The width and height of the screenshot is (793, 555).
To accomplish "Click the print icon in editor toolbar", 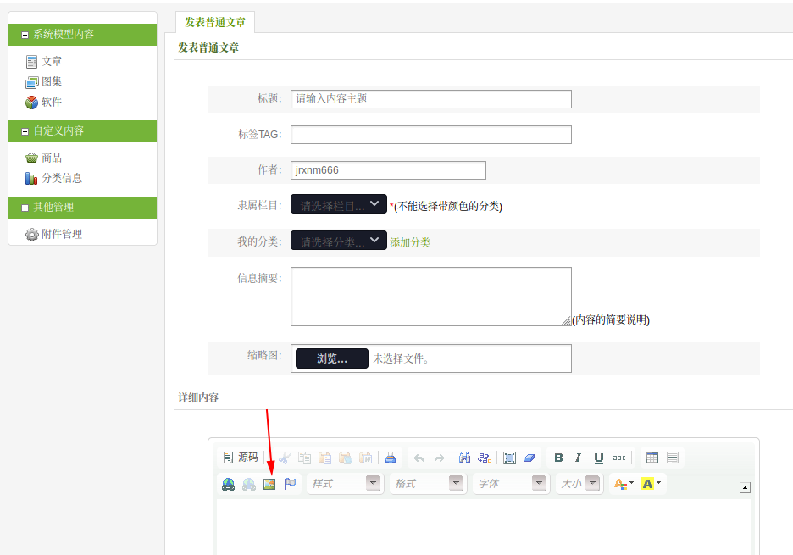I will click(391, 458).
